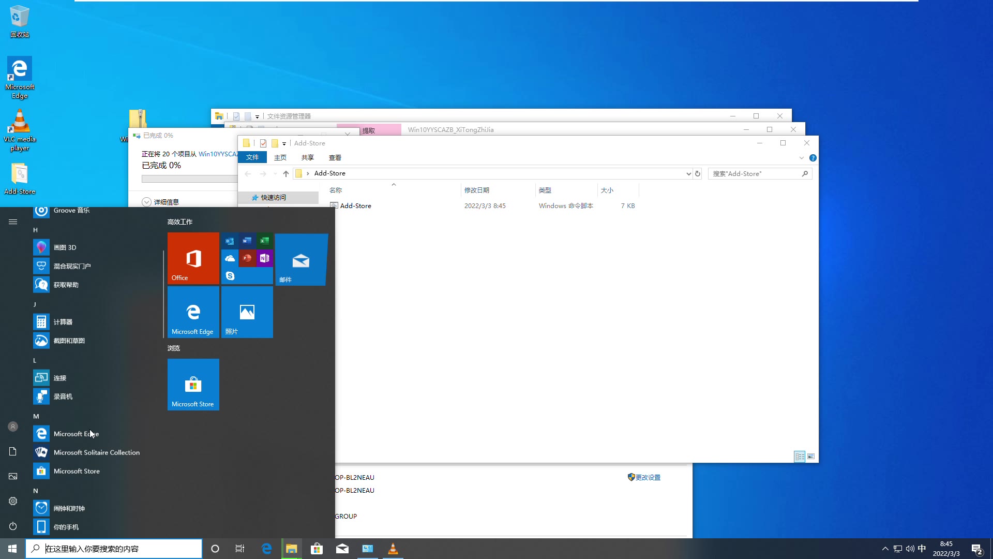Open Word from the Office apps tile
The image size is (993, 559).
click(247, 241)
